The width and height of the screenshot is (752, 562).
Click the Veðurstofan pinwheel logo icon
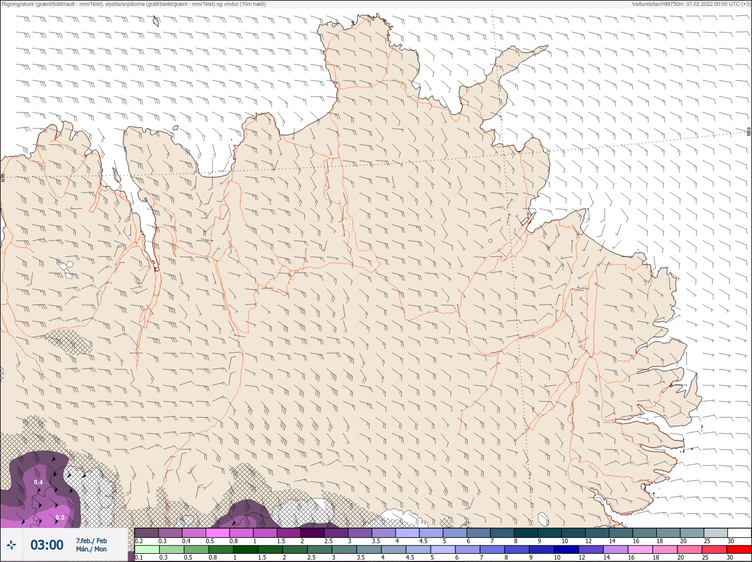tap(12, 545)
